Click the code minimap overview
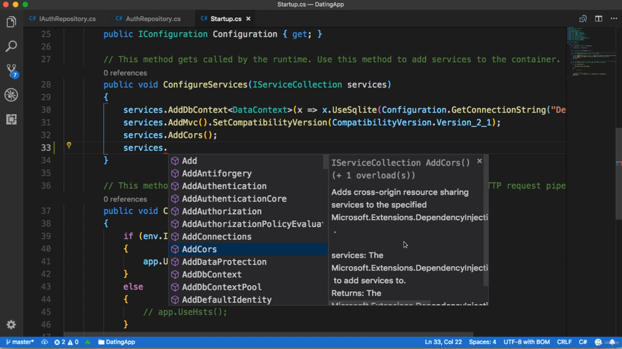The image size is (622, 349). point(591,52)
